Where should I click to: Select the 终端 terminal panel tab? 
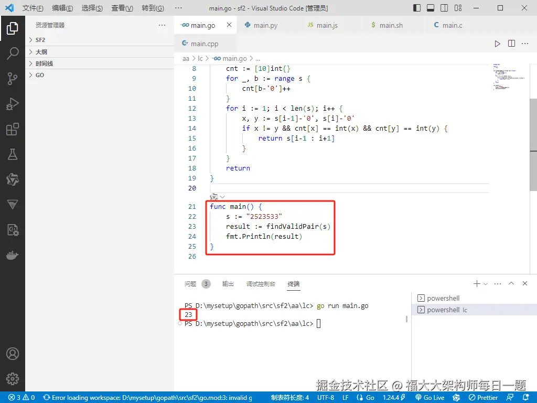294,284
